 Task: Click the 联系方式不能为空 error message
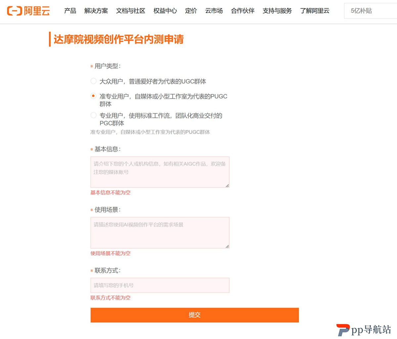[x=110, y=297]
